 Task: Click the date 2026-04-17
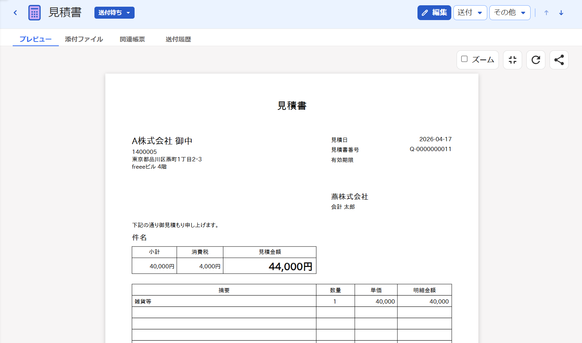435,139
